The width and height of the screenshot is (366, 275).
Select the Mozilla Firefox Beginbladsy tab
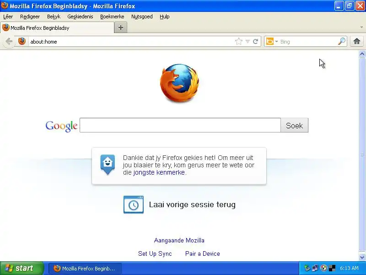coord(57,28)
